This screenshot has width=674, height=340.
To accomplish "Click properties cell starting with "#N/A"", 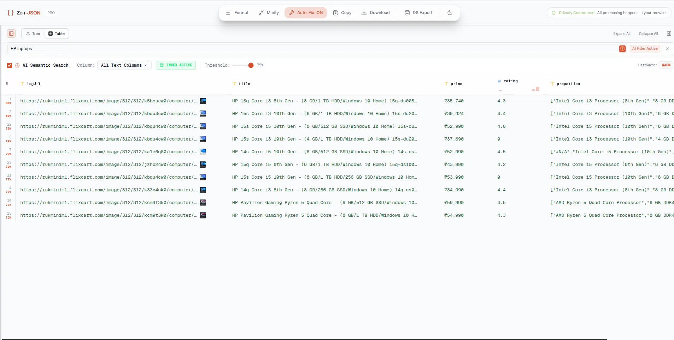I will [612, 152].
